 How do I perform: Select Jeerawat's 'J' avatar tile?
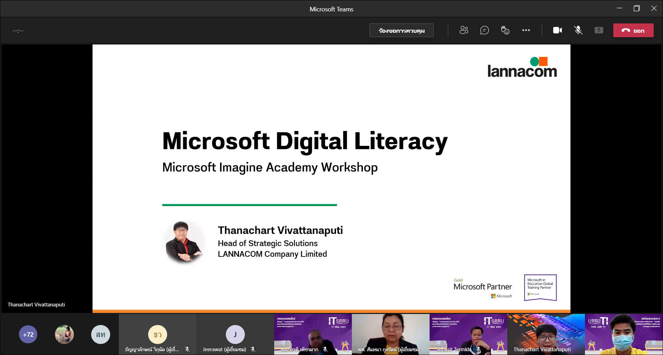[x=235, y=334]
